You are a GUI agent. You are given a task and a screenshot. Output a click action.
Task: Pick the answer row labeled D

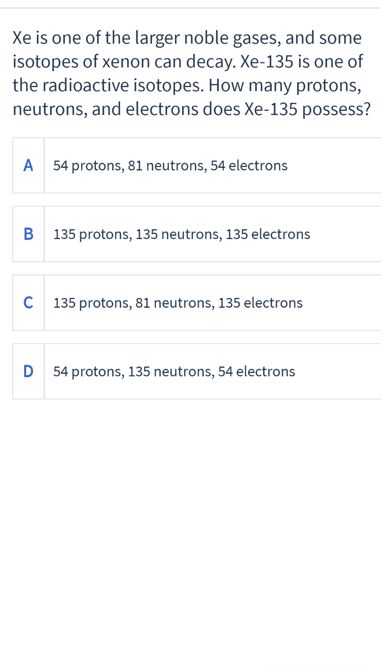pyautogui.click(x=197, y=372)
